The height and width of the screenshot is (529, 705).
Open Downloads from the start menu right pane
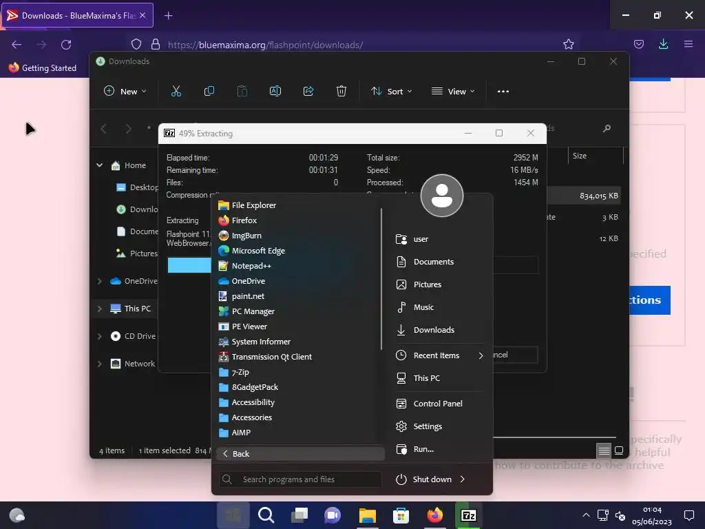[425, 330]
